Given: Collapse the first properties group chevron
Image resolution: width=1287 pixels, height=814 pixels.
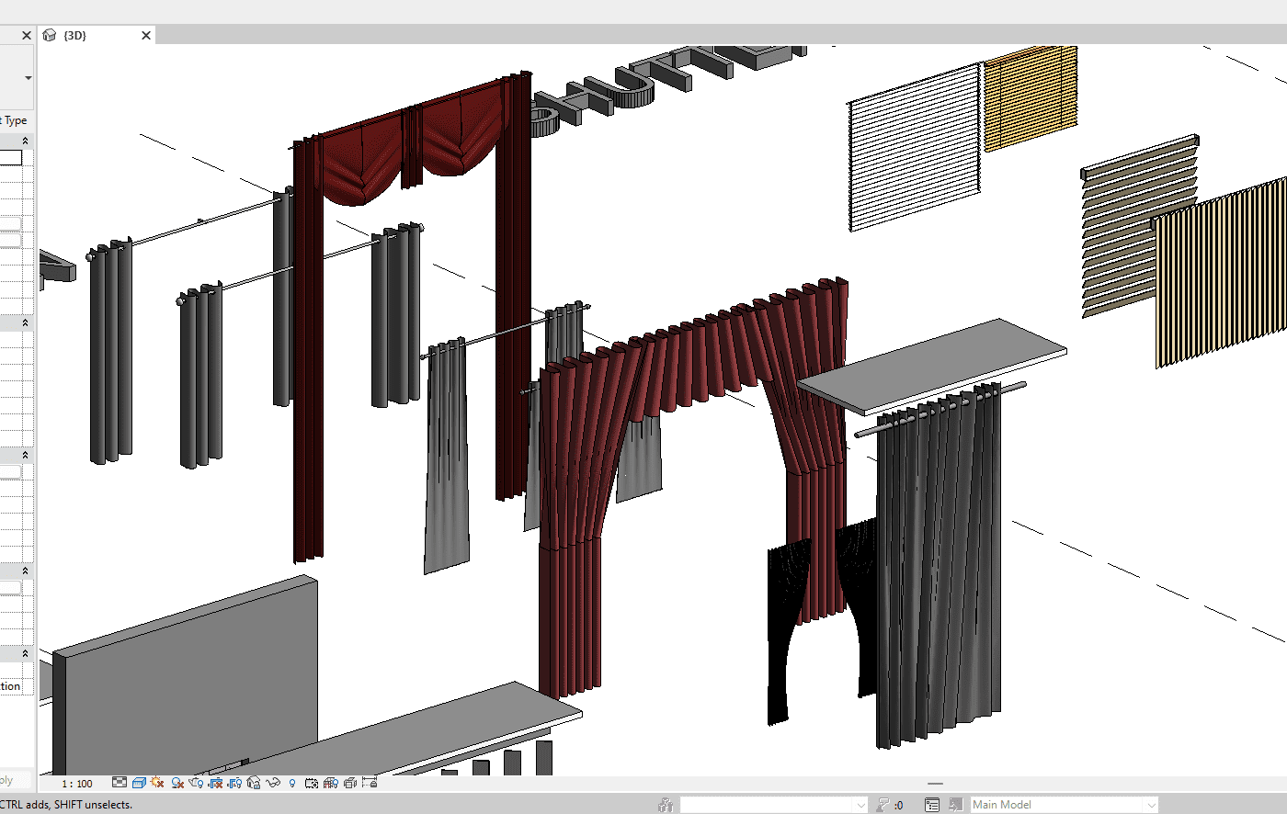Looking at the screenshot, I should coord(25,141).
